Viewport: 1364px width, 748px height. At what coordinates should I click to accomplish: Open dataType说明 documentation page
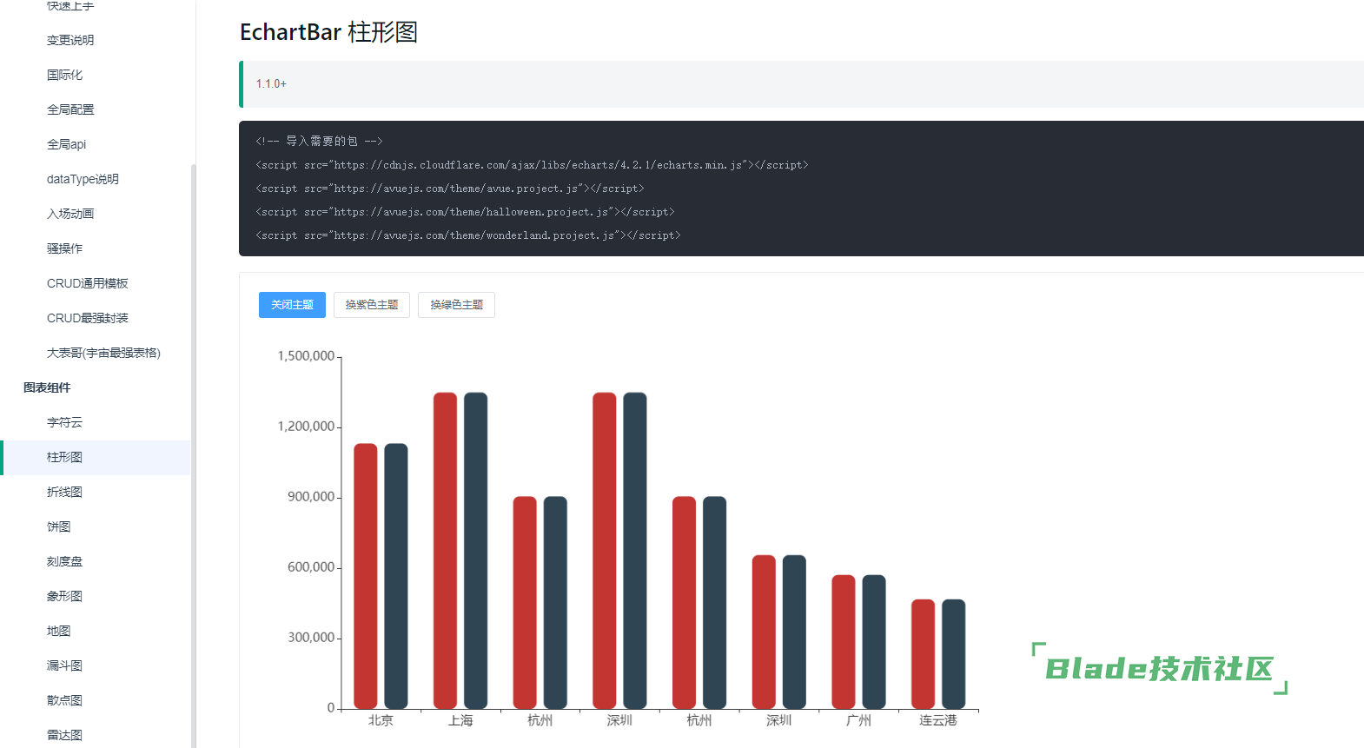(83, 179)
